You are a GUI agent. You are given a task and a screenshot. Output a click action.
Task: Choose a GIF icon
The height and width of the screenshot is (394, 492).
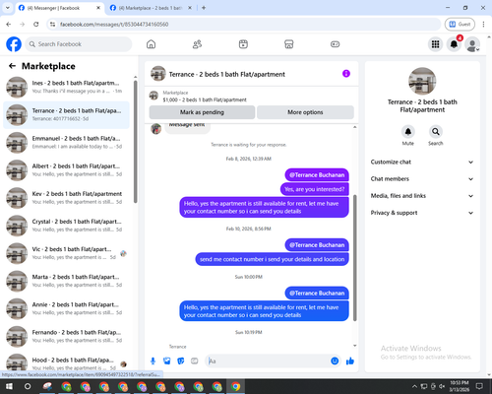pyautogui.click(x=195, y=361)
